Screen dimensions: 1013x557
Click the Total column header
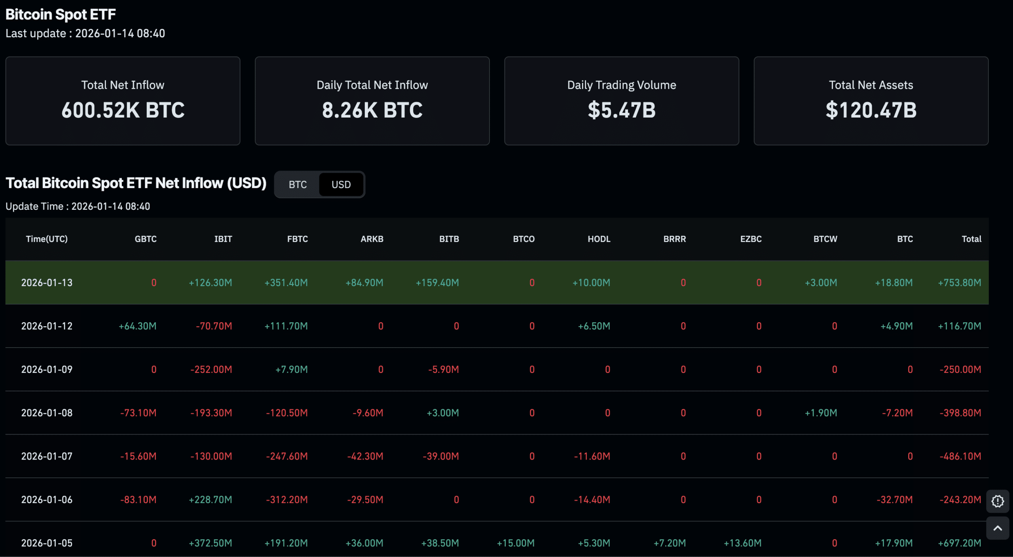pyautogui.click(x=971, y=239)
